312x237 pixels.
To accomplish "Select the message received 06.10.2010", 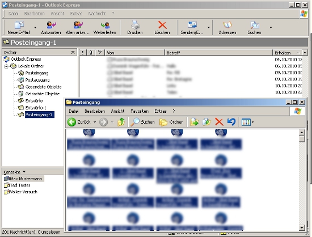I will (191, 66).
